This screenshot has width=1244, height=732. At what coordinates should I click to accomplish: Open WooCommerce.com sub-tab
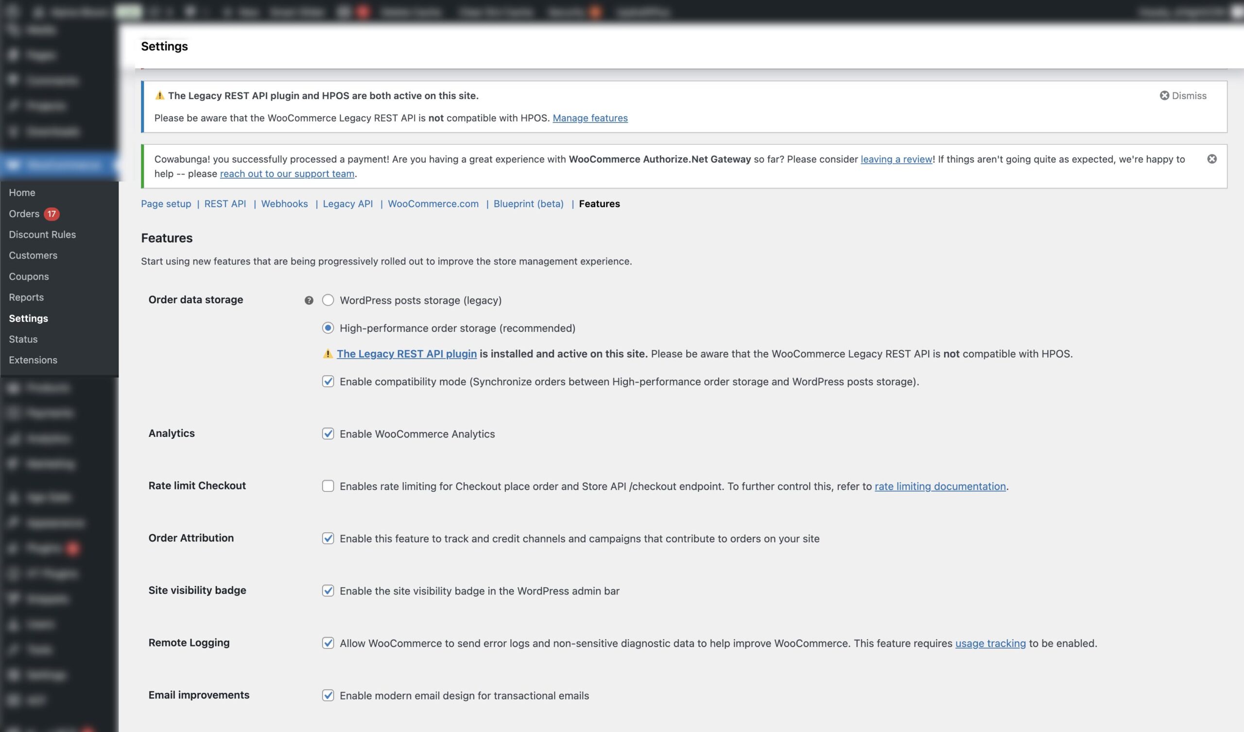[433, 204]
